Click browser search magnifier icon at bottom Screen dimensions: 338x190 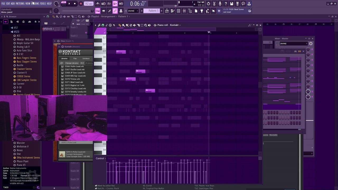click(38, 188)
